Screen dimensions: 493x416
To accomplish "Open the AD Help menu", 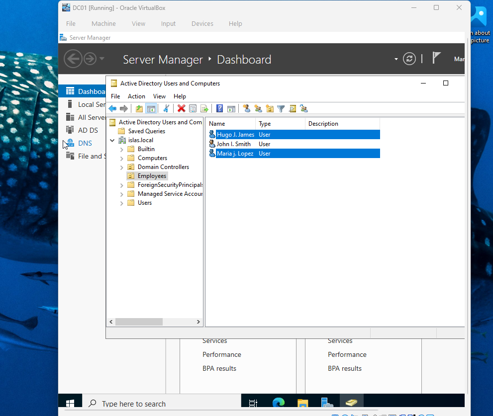I will 180,96.
